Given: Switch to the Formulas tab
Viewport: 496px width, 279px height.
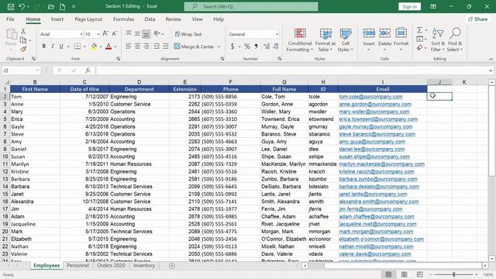Looking at the screenshot, I should click(124, 19).
